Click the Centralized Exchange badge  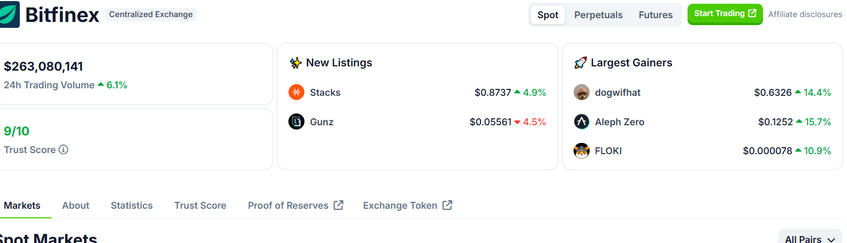151,14
